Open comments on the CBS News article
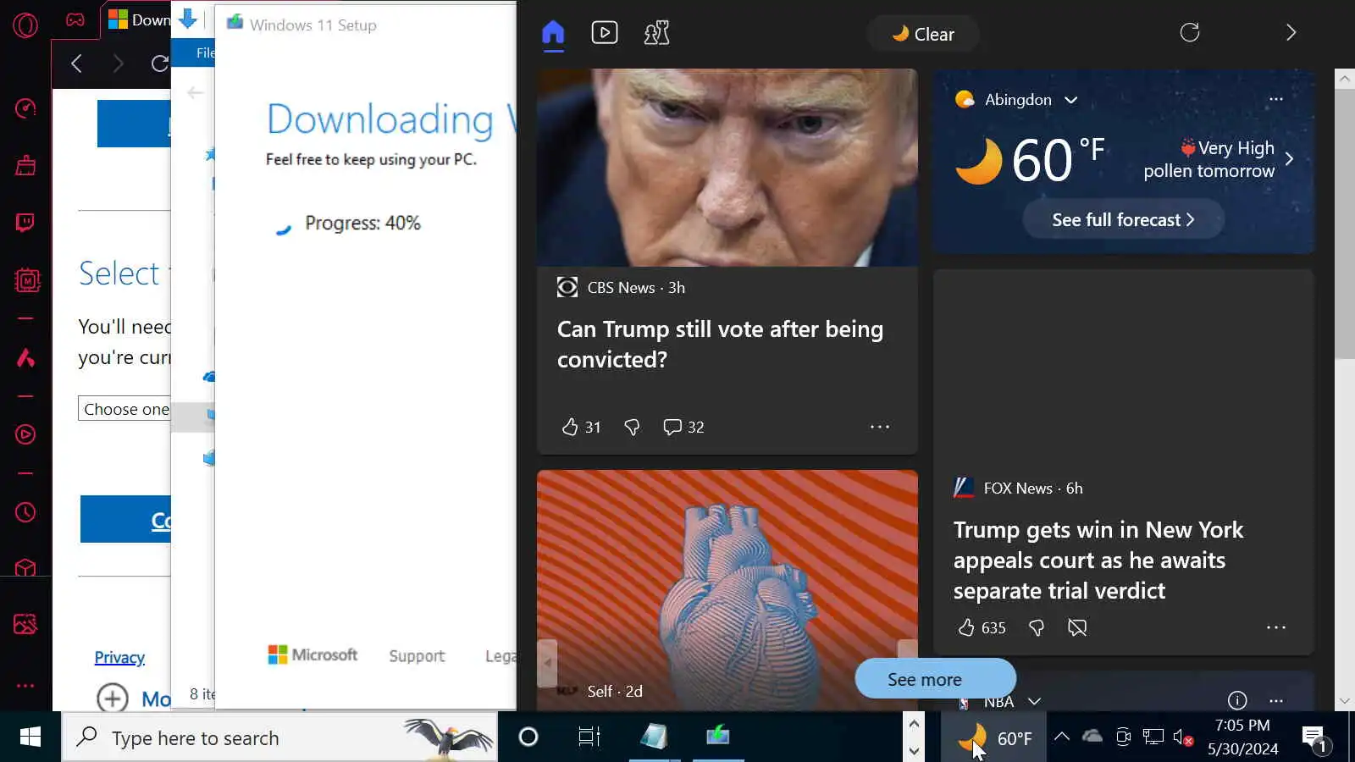Image resolution: width=1355 pixels, height=762 pixels. point(683,427)
